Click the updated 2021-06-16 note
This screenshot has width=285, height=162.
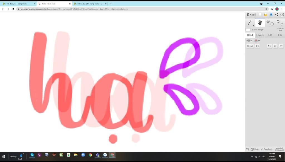(280, 149)
